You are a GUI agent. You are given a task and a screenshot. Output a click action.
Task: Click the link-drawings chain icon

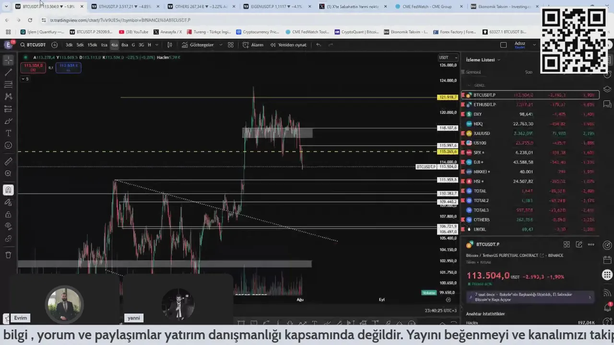click(8, 239)
